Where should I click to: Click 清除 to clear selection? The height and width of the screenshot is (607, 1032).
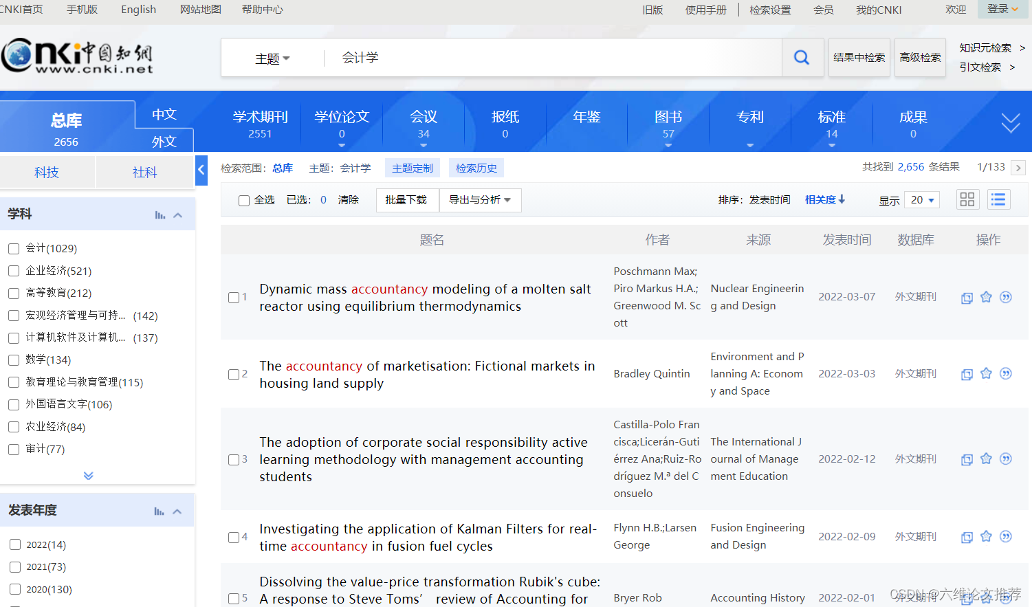pos(349,200)
